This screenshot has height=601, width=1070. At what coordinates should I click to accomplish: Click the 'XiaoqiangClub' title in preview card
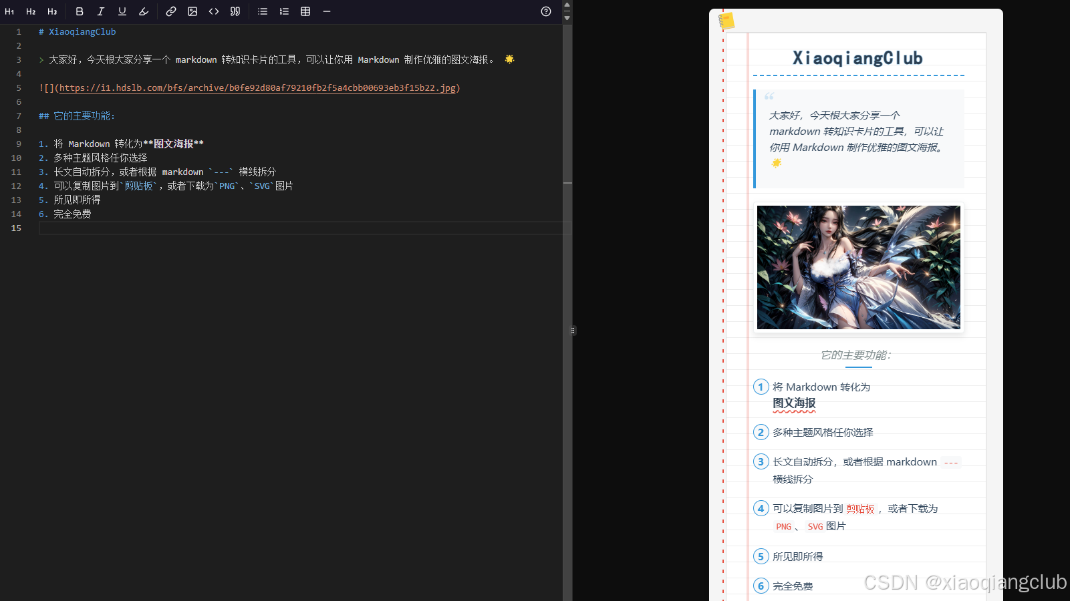click(857, 59)
